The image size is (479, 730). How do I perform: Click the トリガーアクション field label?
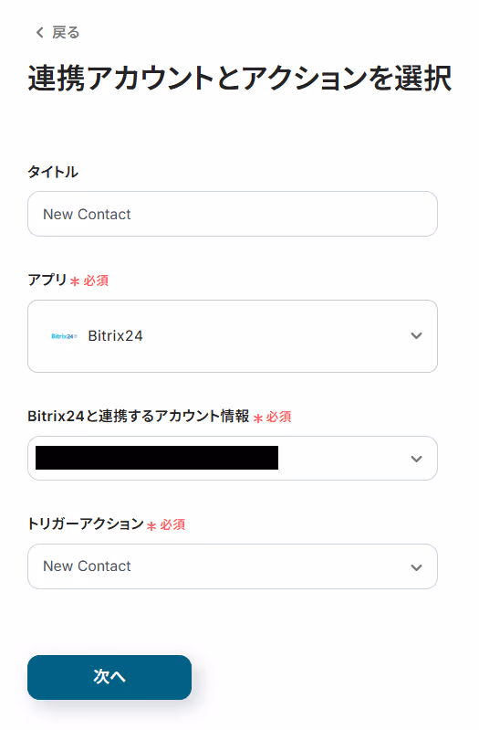click(x=86, y=524)
